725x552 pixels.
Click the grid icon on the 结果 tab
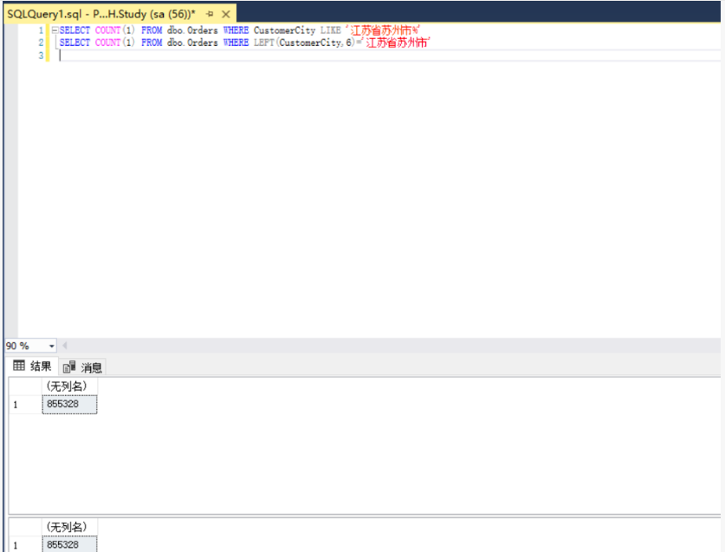coord(19,366)
